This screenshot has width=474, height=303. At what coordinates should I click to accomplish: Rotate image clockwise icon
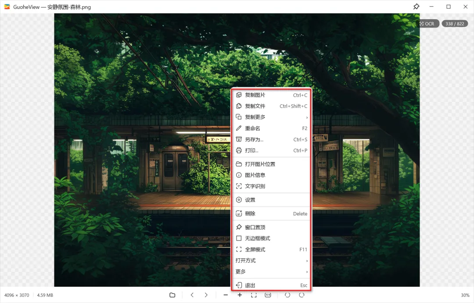coord(302,295)
